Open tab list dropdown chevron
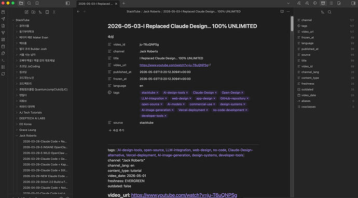The image size is (358, 198). point(288,3)
